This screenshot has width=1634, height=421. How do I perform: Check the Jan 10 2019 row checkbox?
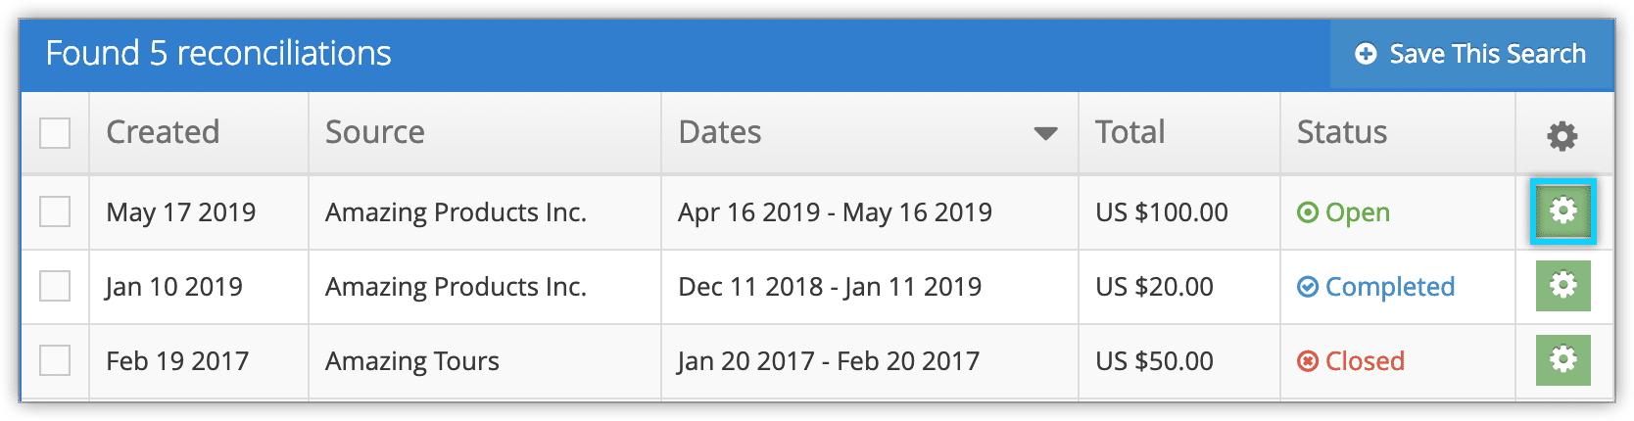(x=55, y=286)
